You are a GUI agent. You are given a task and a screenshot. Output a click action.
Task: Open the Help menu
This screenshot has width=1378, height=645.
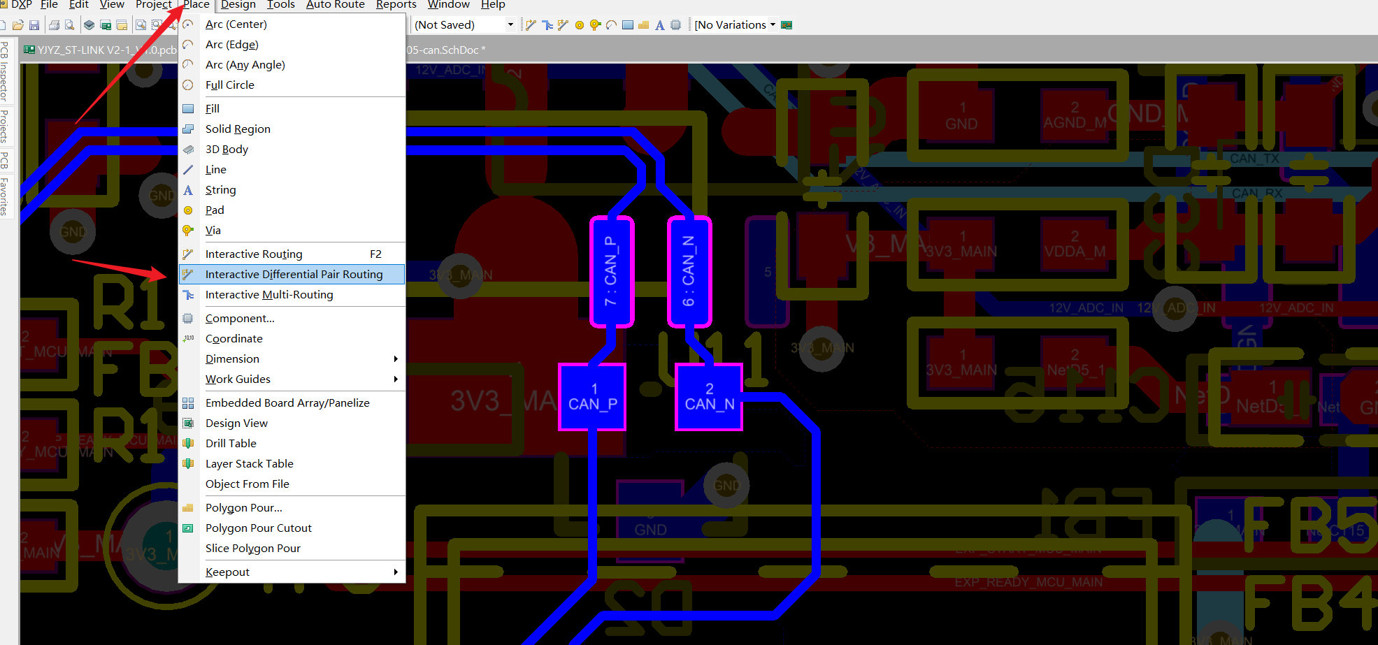coord(493,5)
